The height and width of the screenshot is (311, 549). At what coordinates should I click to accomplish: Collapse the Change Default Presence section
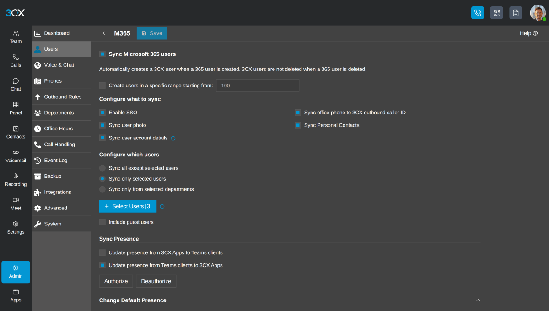(x=478, y=300)
